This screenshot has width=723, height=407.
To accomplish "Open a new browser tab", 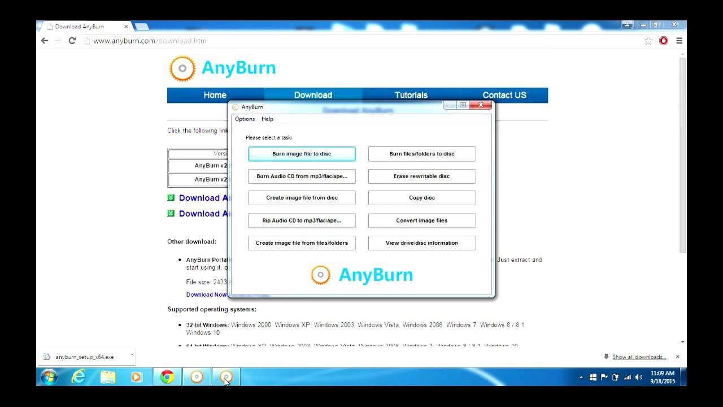I will coord(141,27).
